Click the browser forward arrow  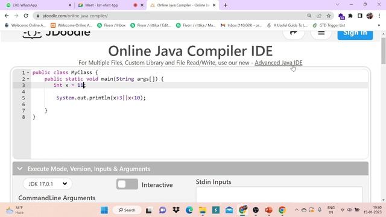click(16, 16)
